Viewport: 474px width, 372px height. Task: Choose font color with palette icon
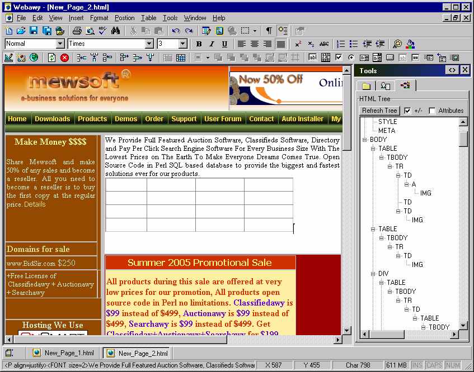point(397,44)
